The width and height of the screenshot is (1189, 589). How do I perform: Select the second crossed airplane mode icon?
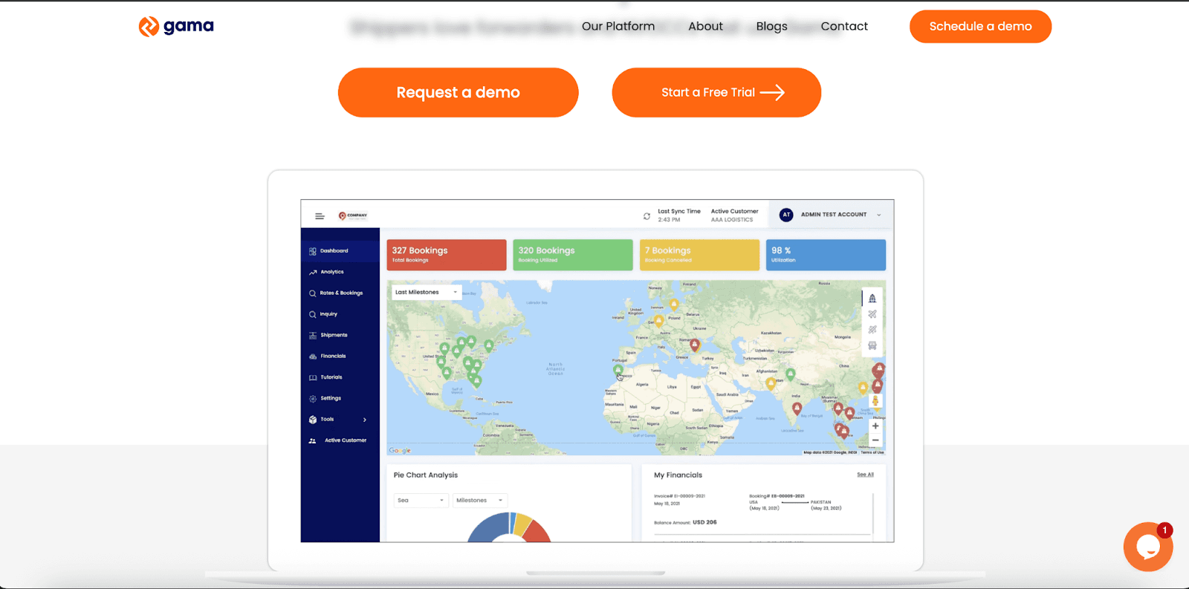click(872, 330)
